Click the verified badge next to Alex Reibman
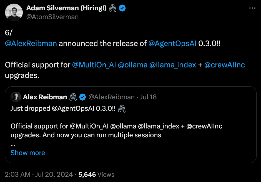 pyautogui.click(x=82, y=97)
